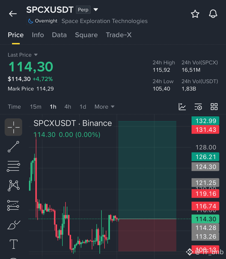The width and height of the screenshot is (226, 259).
Task: Click the 121.25 gray price label
Action: click(x=205, y=182)
